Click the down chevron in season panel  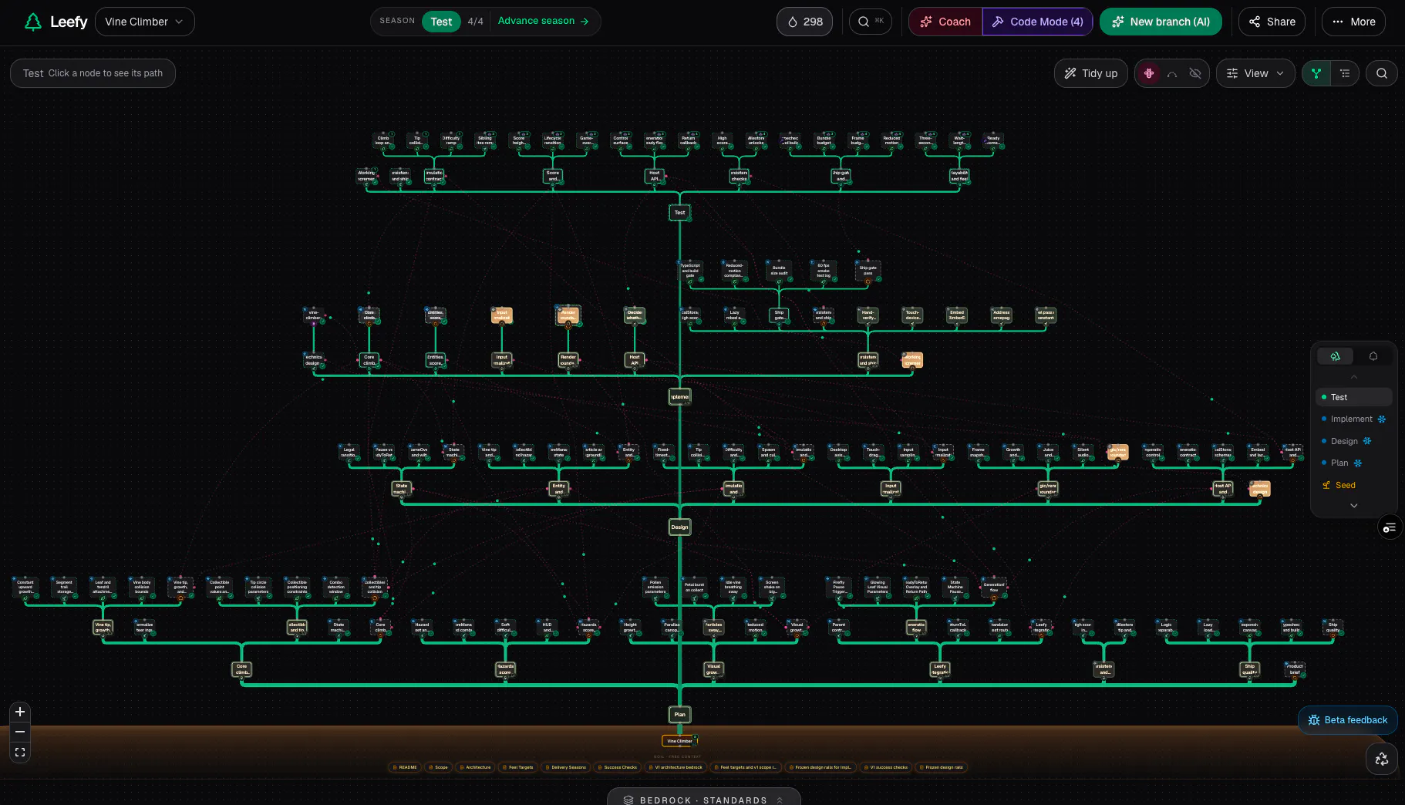(x=1354, y=506)
